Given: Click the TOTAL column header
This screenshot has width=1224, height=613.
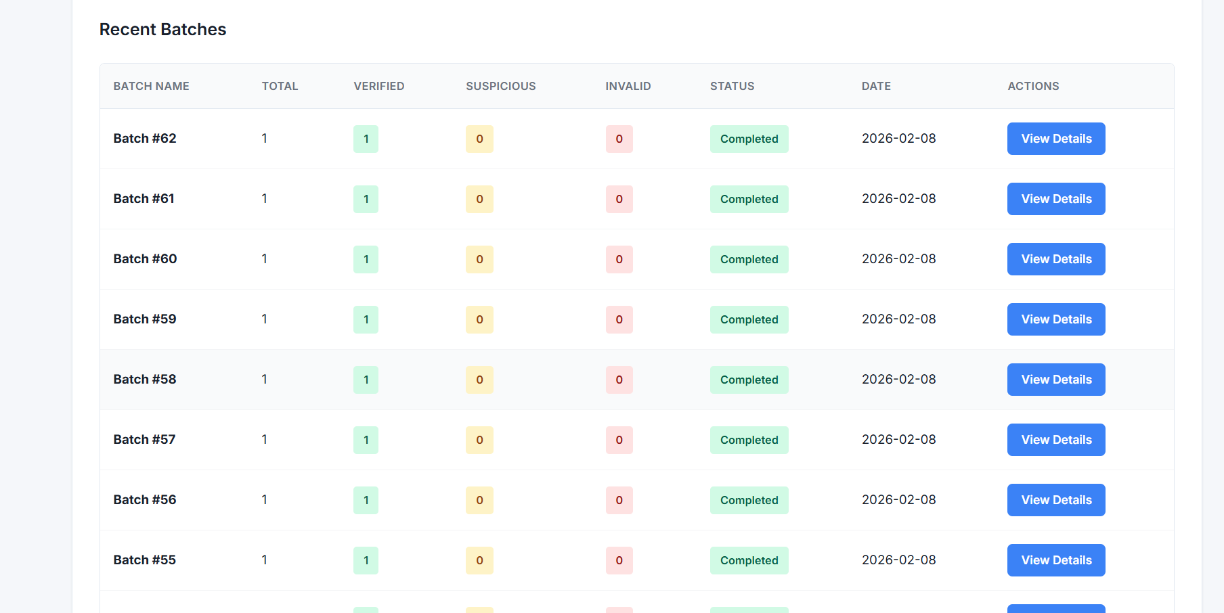Looking at the screenshot, I should [x=280, y=86].
